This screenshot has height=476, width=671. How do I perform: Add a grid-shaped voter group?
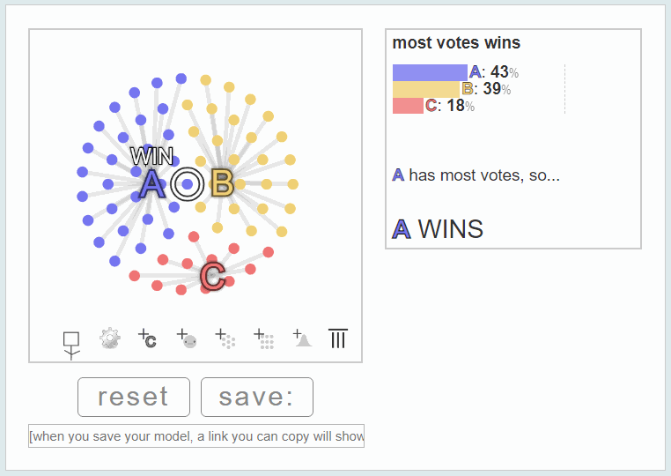coord(263,338)
